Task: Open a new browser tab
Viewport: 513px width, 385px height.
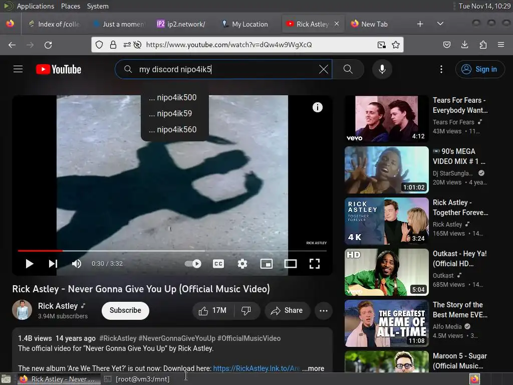Action: [x=420, y=24]
